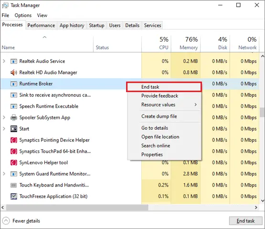Viewport: 265px width, 229px height.
Task: Switch to the Details tab
Action: point(132,25)
